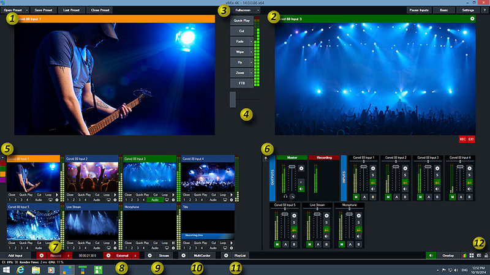Expand the Zoom transition dropdown arrow

(x=252, y=72)
